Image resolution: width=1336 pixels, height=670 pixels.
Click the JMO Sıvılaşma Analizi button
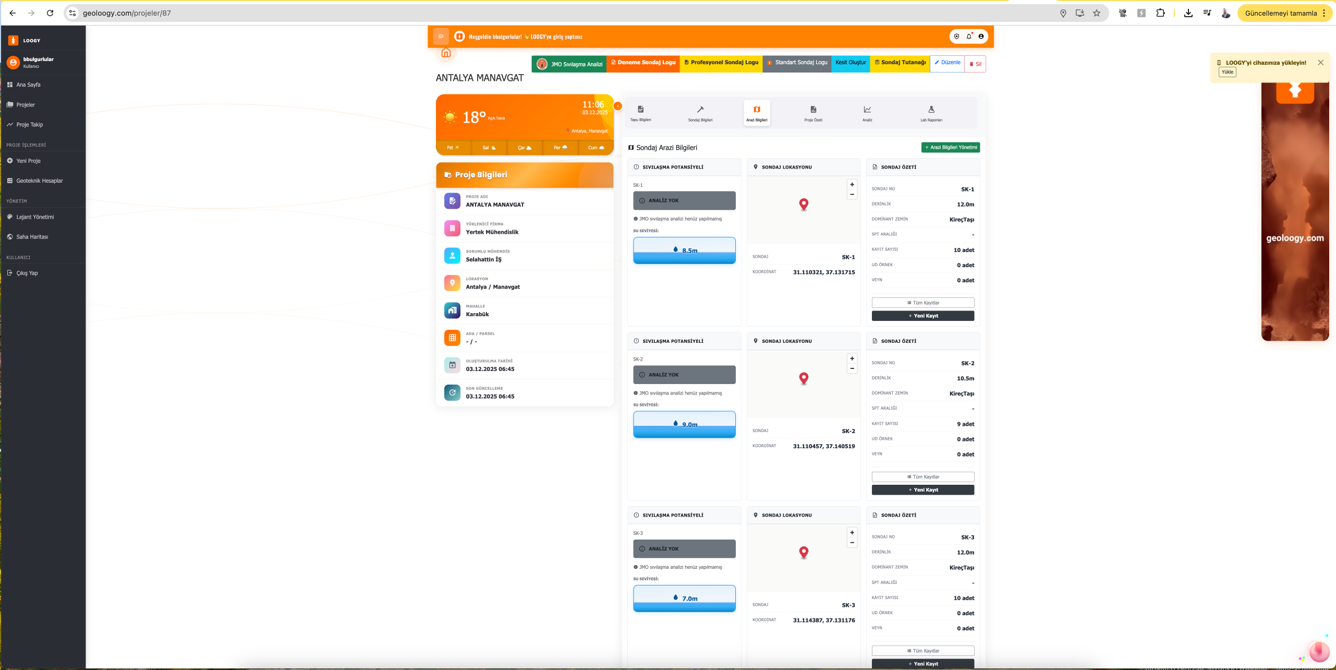569,64
